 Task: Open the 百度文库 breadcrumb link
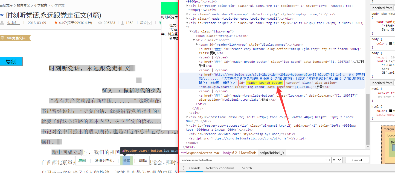[7, 5]
